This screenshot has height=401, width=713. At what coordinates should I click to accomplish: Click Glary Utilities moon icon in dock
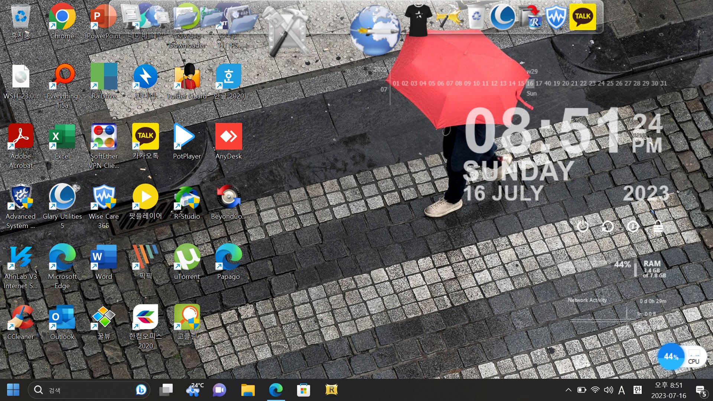(x=502, y=17)
